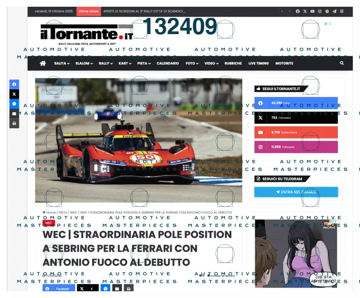
Task: Select the X share icon in left sidebar
Action: [14, 94]
